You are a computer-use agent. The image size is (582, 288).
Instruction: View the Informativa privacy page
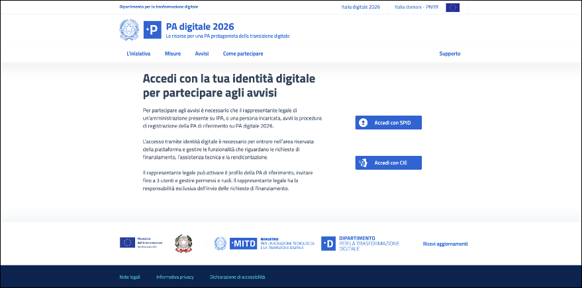[x=175, y=277]
